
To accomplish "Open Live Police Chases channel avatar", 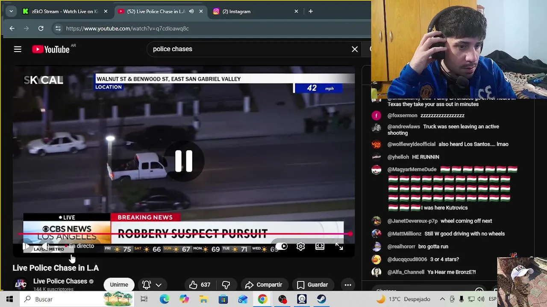I will 21,284.
